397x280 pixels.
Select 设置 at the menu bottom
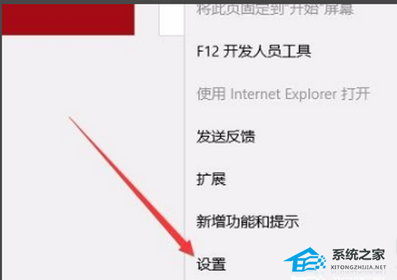tap(211, 264)
